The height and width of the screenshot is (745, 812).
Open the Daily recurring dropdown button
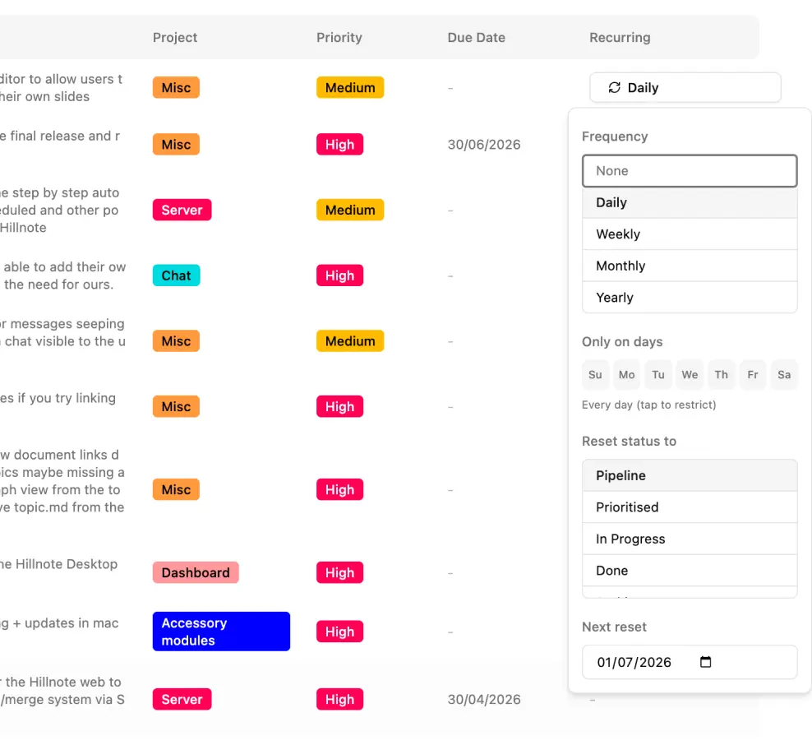tap(685, 87)
